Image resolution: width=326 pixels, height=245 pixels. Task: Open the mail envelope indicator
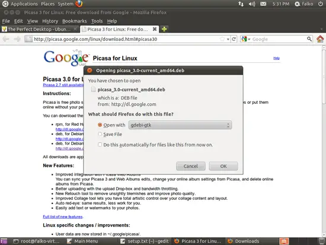263,4
